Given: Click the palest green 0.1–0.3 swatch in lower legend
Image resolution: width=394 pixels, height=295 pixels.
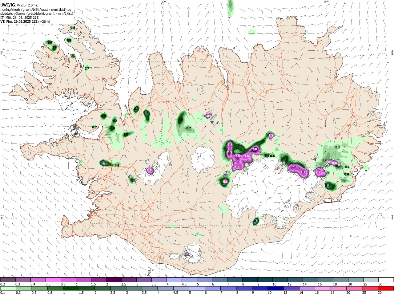Looking at the screenshot, I should tap(8, 289).
